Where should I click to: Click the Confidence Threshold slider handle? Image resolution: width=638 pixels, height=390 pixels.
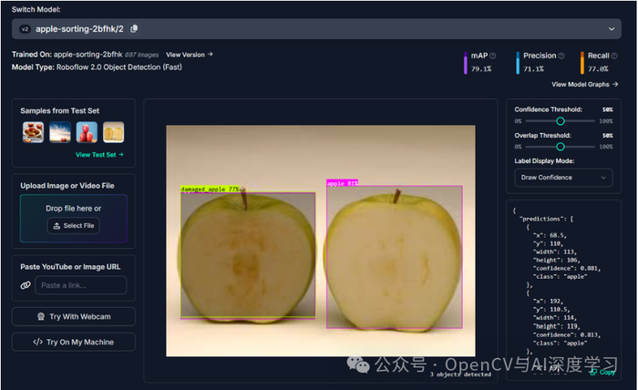tap(561, 121)
